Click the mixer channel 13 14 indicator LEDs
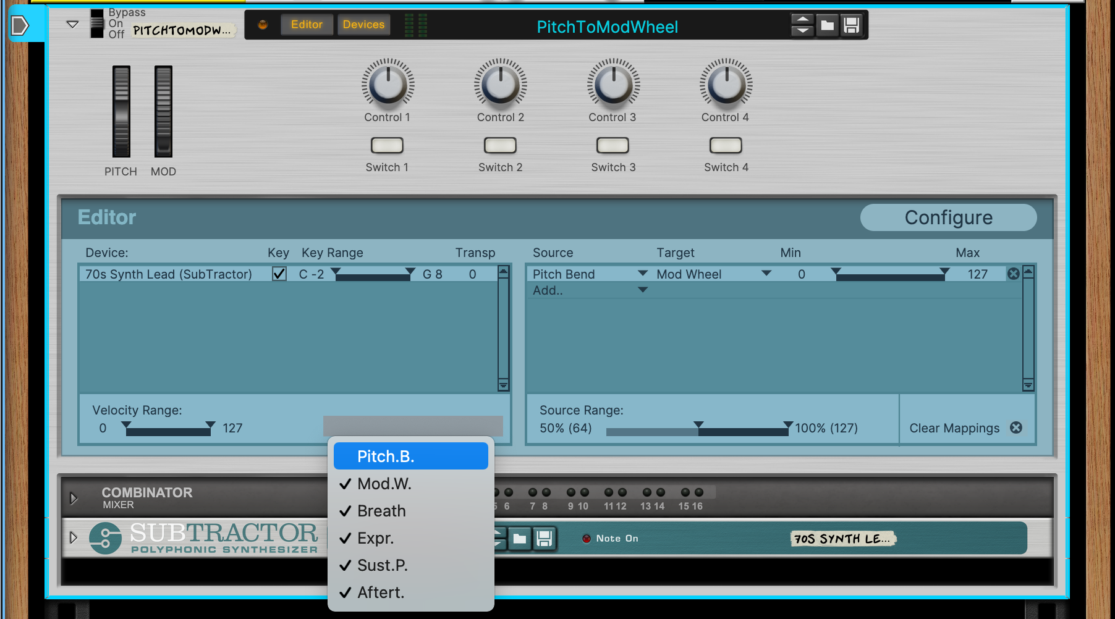 point(653,492)
